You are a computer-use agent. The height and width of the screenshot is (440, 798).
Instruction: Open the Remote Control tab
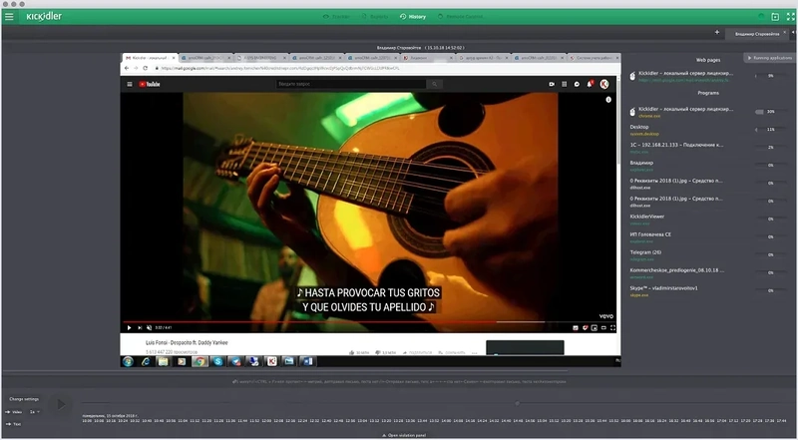tap(460, 17)
